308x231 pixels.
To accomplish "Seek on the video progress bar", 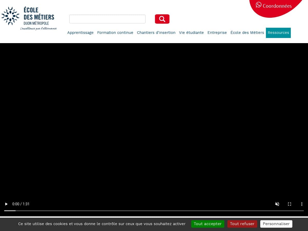I will pos(154,211).
